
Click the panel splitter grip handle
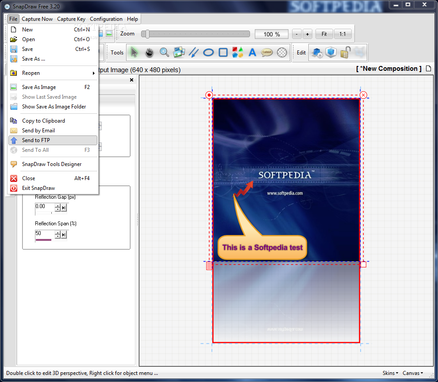(x=138, y=220)
